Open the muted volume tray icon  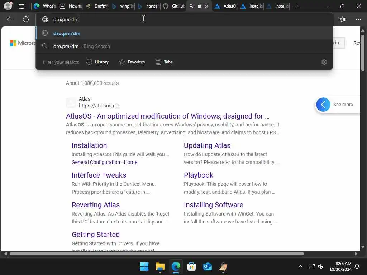pos(321,266)
